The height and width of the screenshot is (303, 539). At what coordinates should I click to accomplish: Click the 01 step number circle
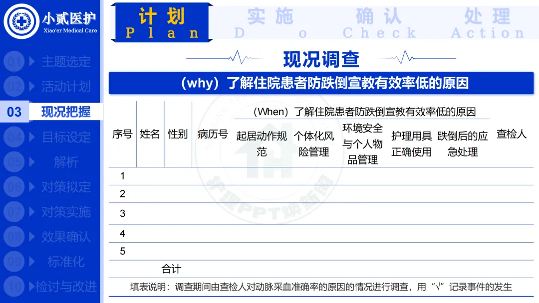tap(14, 62)
